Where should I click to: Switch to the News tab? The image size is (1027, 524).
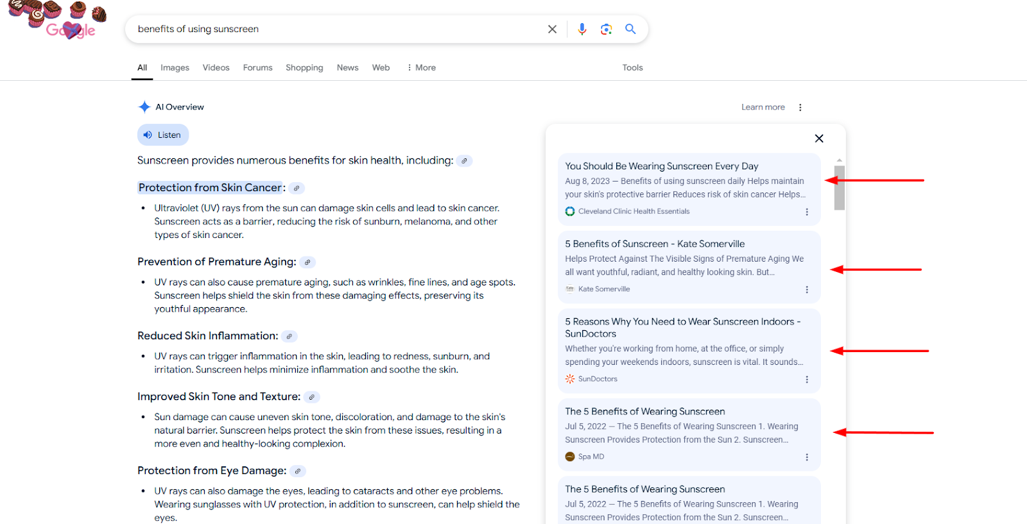347,67
